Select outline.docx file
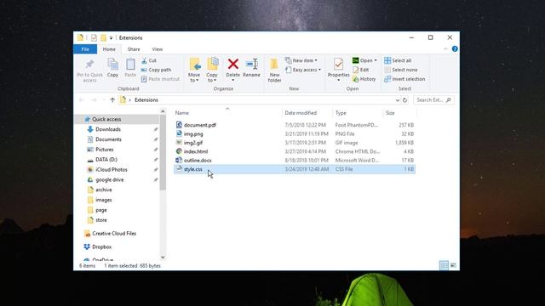The height and width of the screenshot is (306, 545). coord(295,161)
